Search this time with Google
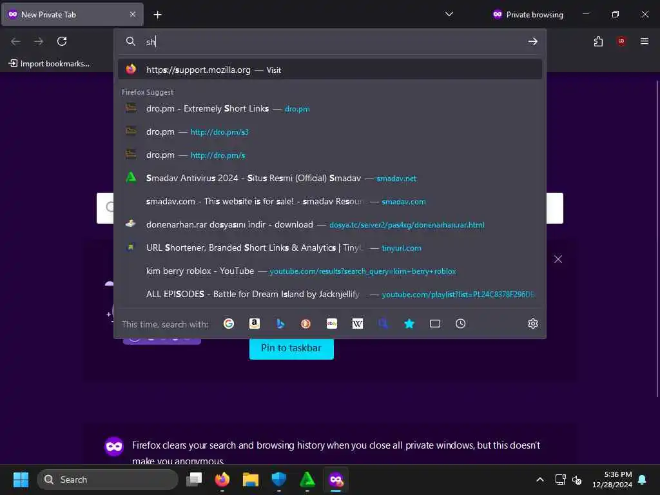The width and height of the screenshot is (660, 495). 229,324
